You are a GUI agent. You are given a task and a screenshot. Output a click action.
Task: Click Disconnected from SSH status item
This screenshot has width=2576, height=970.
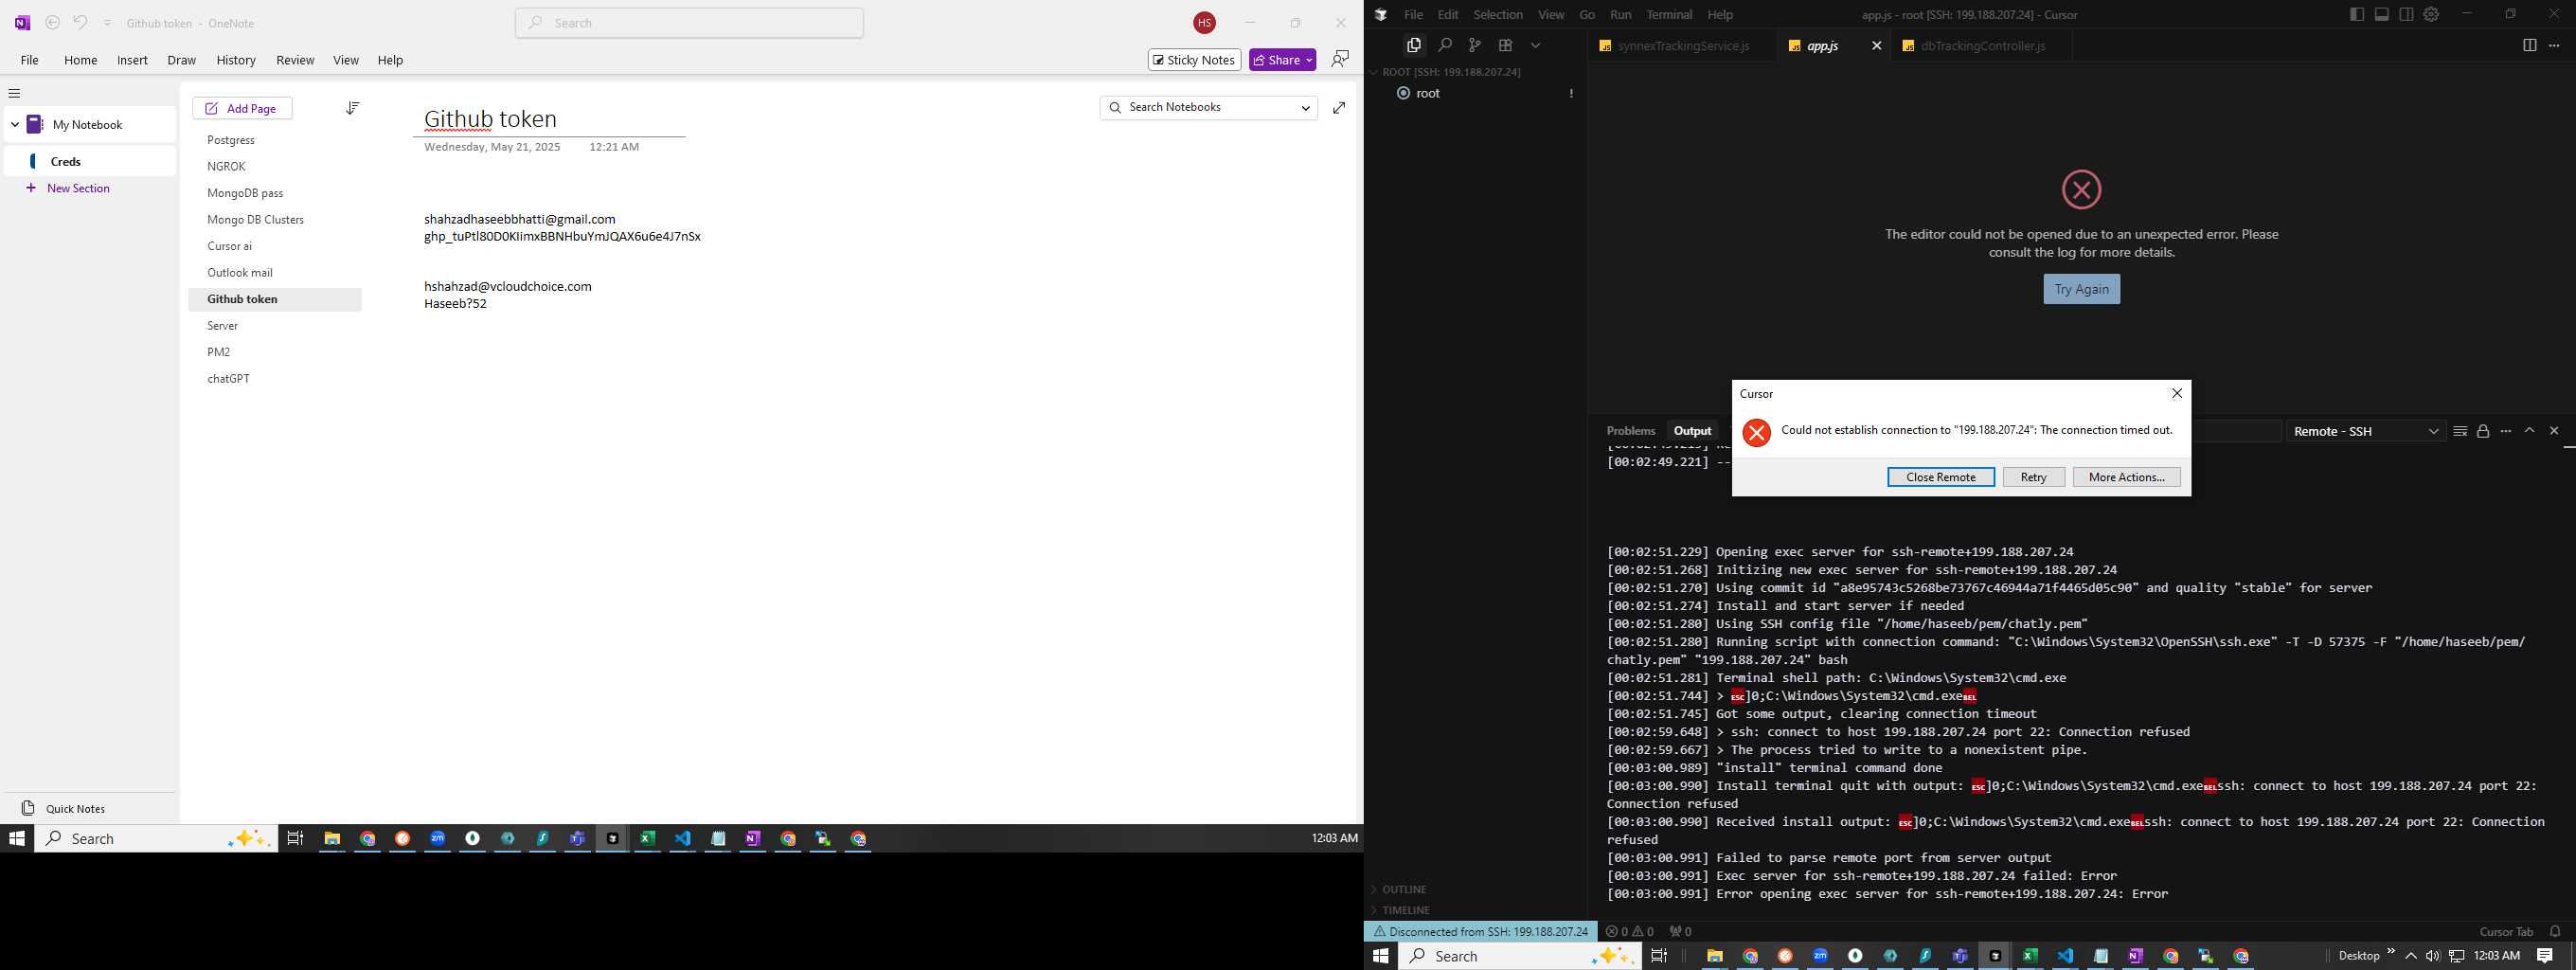1481,931
